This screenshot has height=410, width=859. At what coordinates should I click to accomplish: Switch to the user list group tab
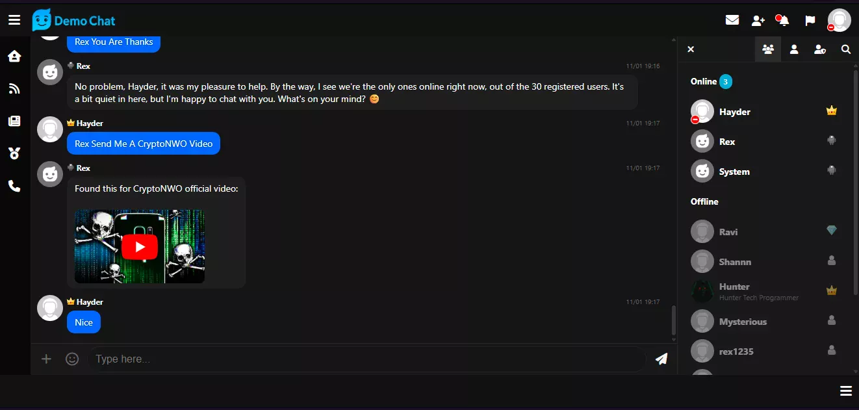click(x=768, y=49)
